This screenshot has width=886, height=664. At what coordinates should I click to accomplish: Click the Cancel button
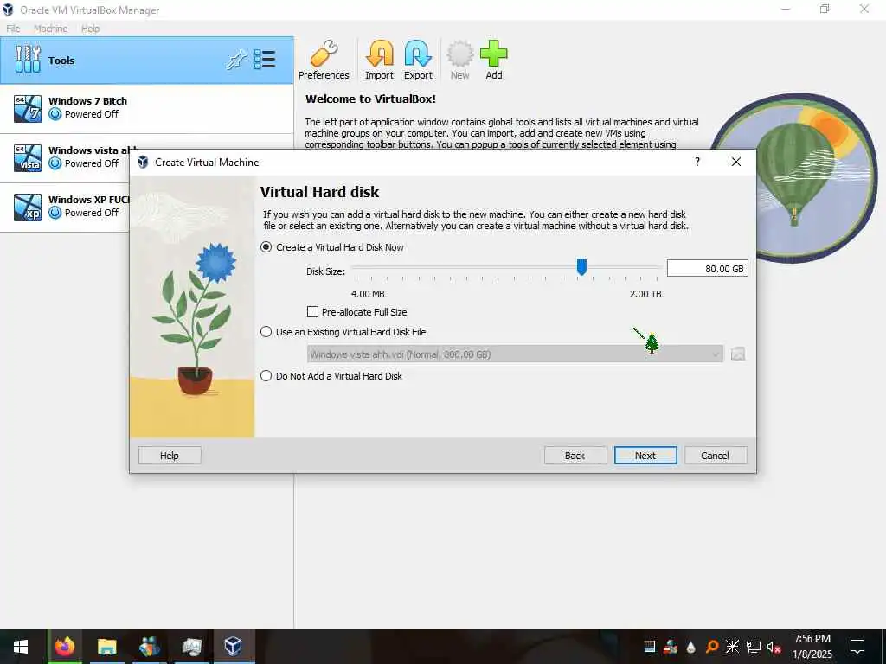tap(716, 456)
